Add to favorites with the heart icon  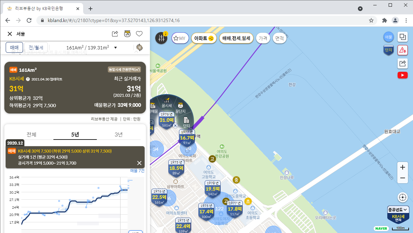[139, 34]
